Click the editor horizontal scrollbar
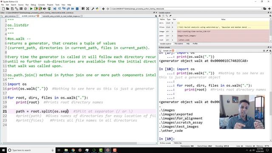Viewport: 272px width, 153px height. click(x=69, y=143)
